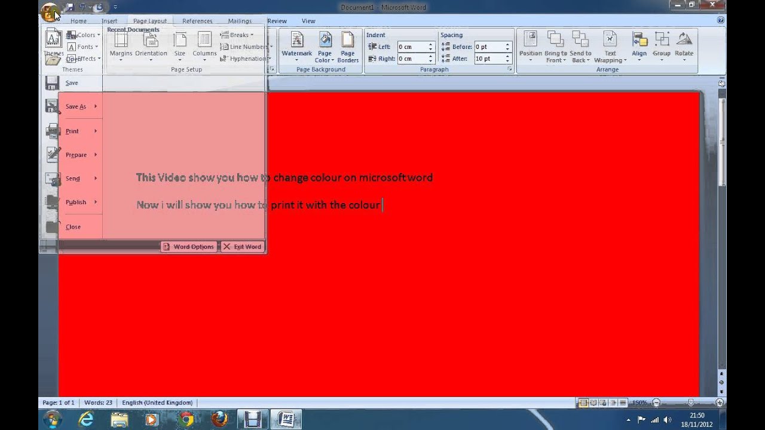Screen dimensions: 765x430
Task: Click the Text Wrapping icon
Action: click(x=610, y=39)
